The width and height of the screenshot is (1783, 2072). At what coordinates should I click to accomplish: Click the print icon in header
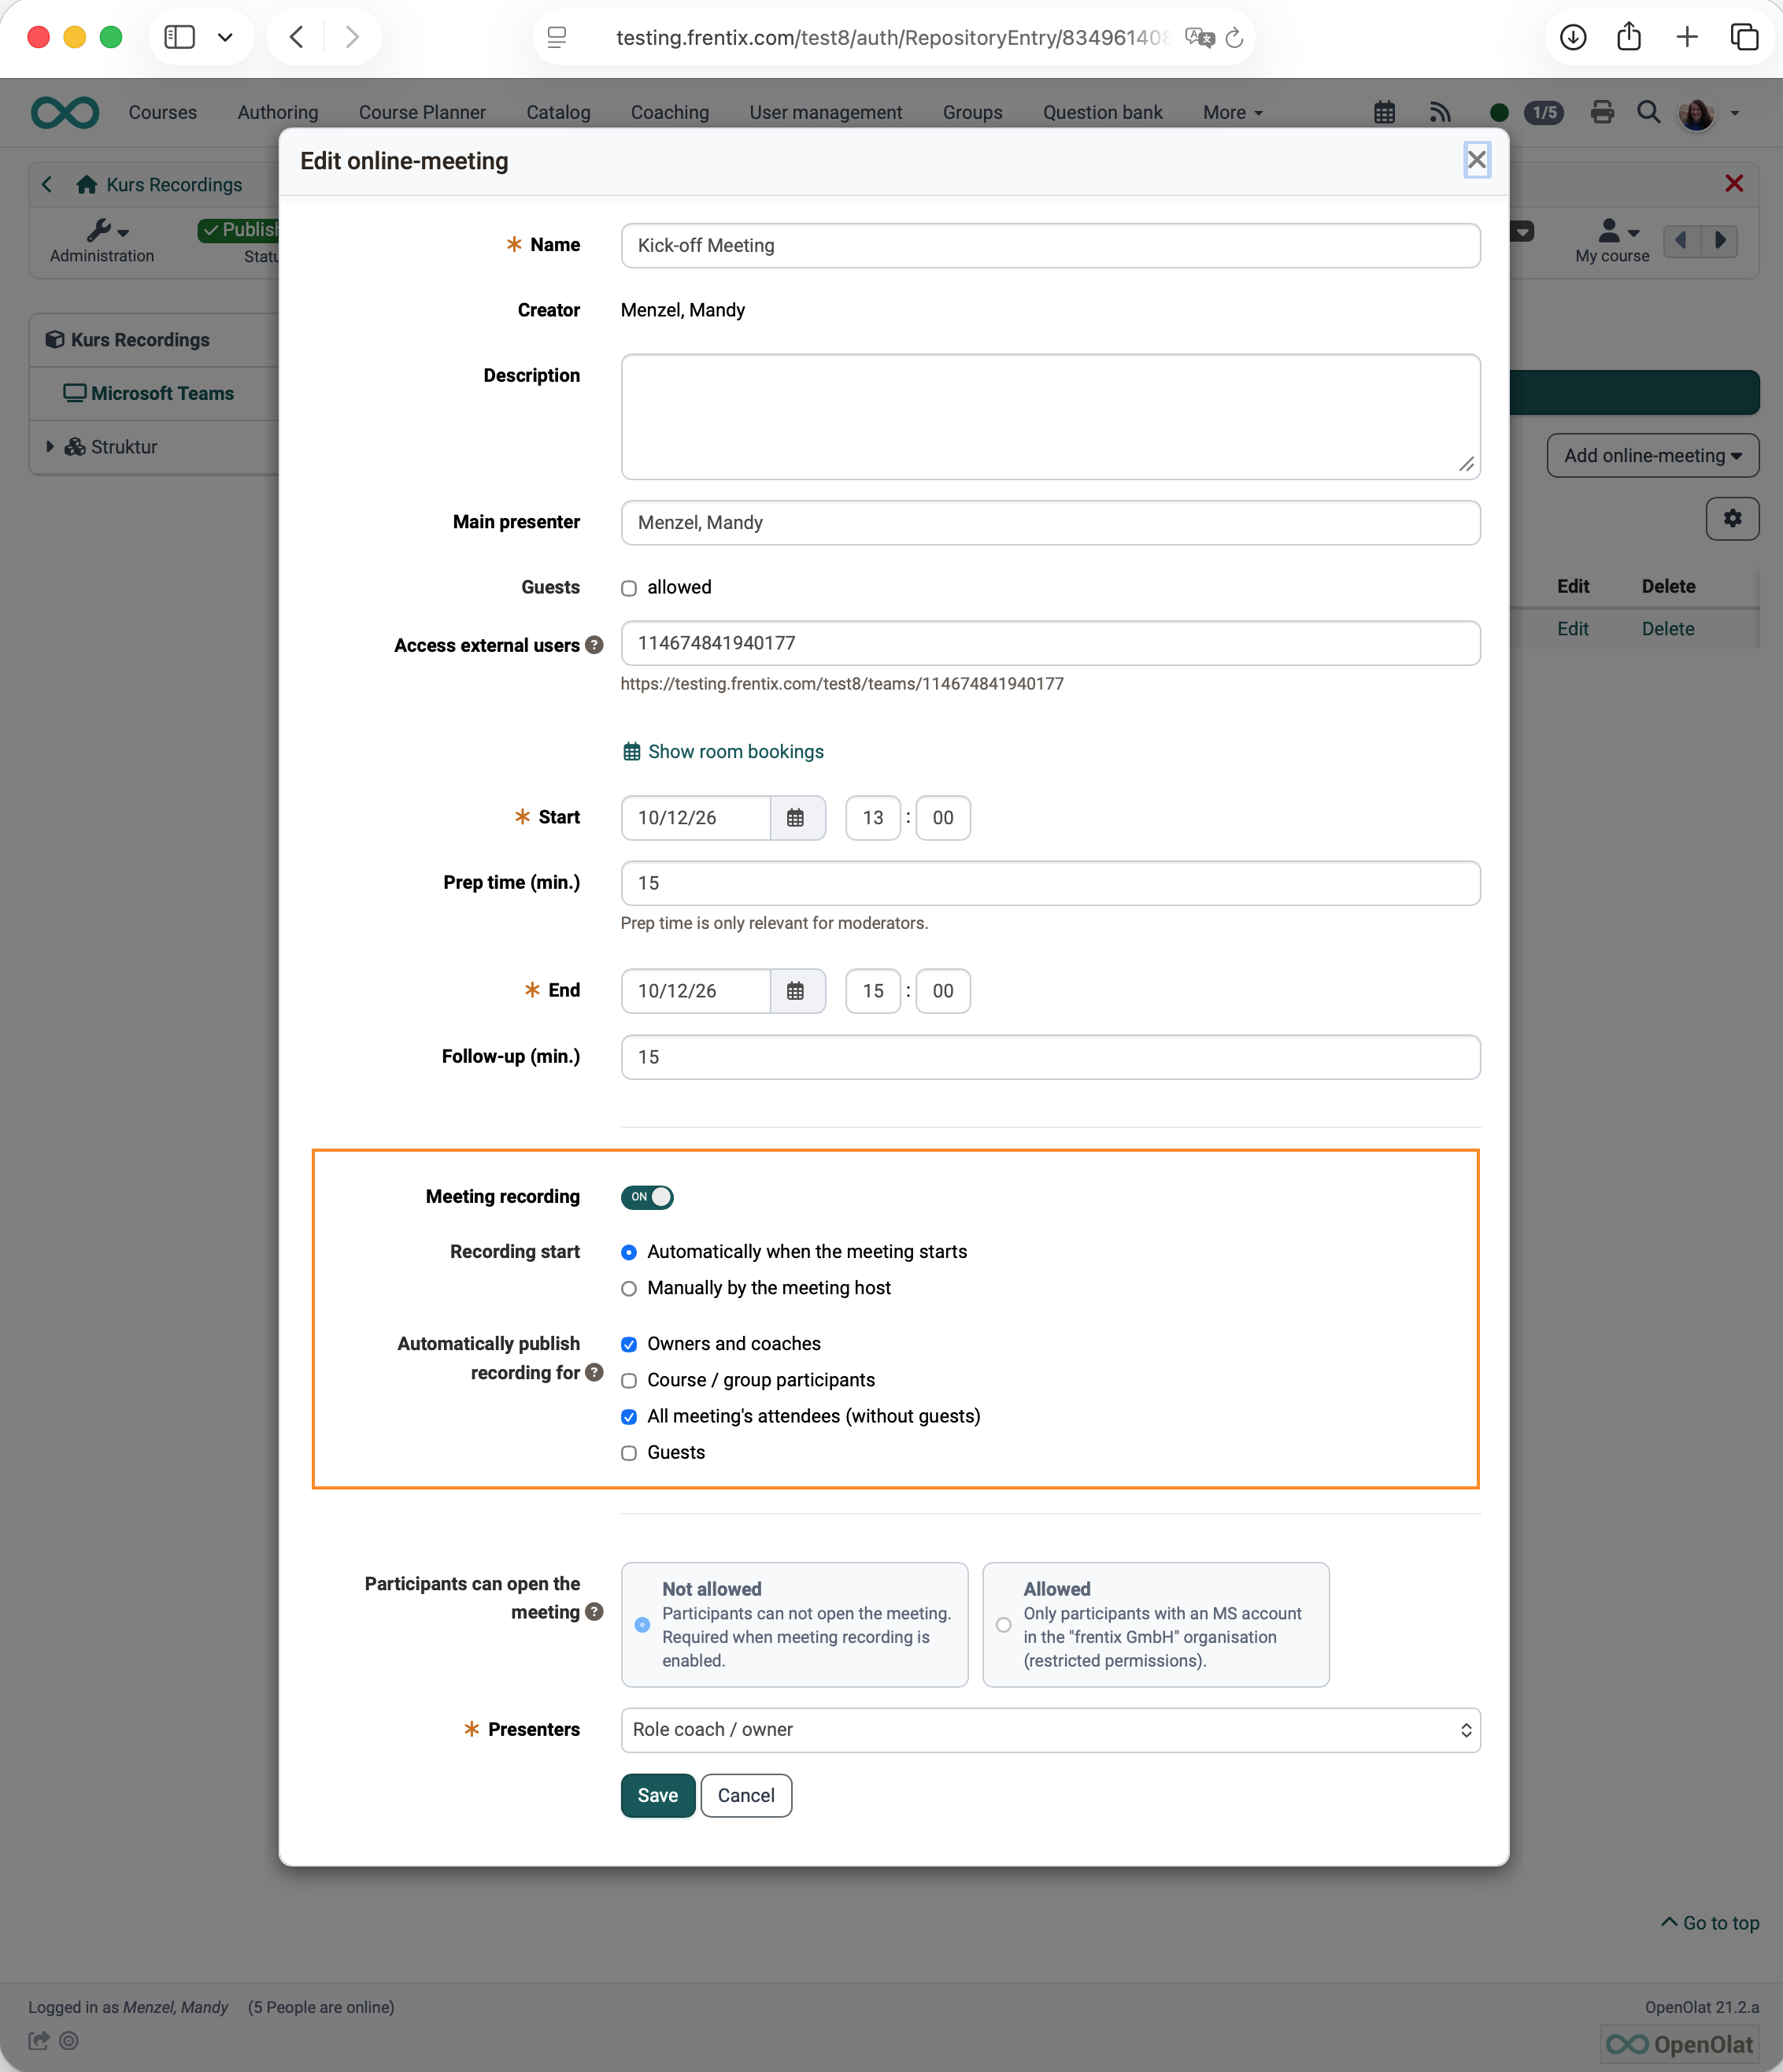(1602, 112)
